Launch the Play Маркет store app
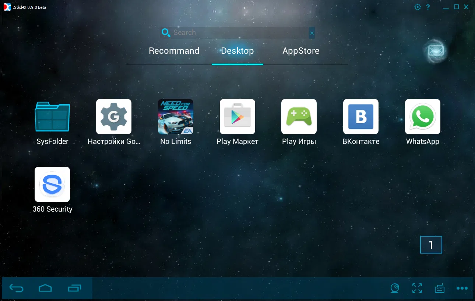 coord(237,117)
